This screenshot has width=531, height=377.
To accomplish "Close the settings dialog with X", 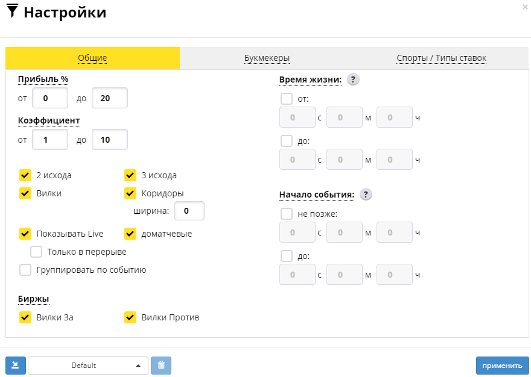I will click(525, 7).
